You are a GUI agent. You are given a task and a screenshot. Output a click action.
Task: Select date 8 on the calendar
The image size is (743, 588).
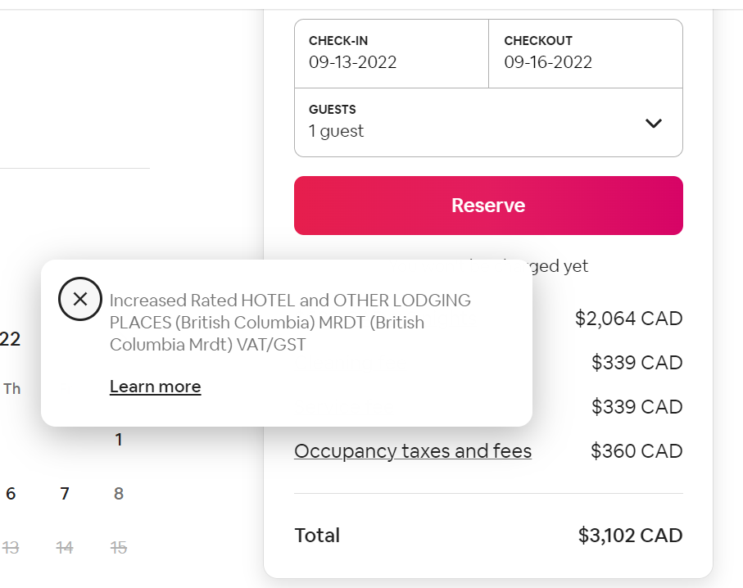[x=118, y=493]
